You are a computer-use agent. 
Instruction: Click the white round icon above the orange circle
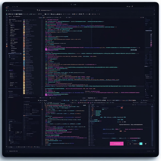tap(7, 44)
